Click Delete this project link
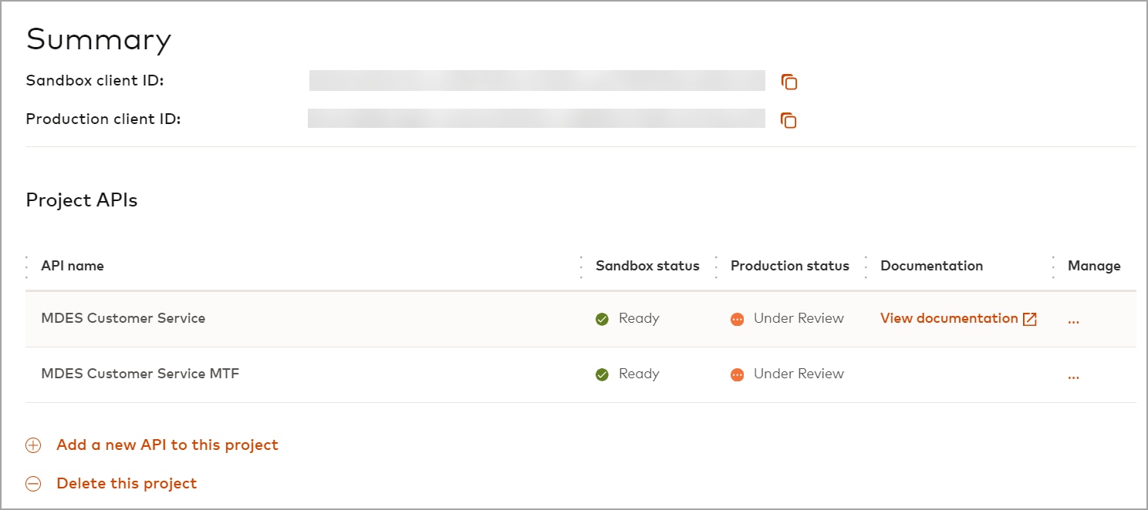Screen dimensions: 1148x510 coord(127,483)
